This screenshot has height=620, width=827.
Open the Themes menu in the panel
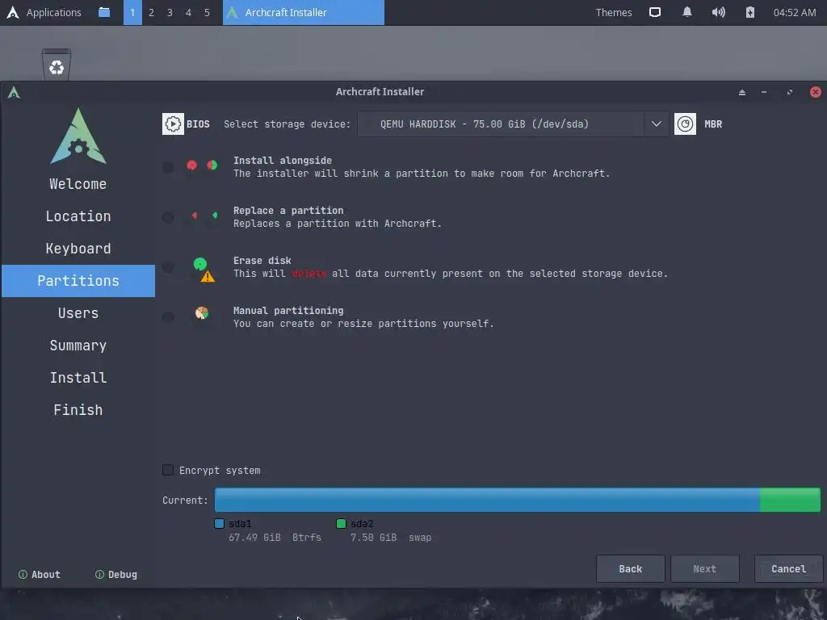614,12
